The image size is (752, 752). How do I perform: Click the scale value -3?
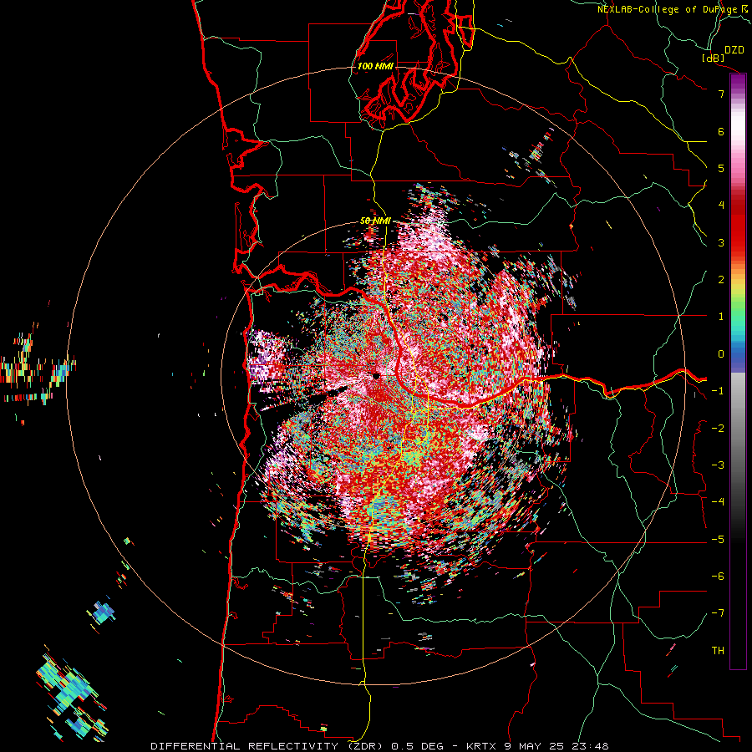(718, 465)
